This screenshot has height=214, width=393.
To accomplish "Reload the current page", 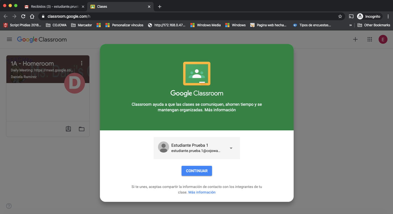I will coord(23,16).
